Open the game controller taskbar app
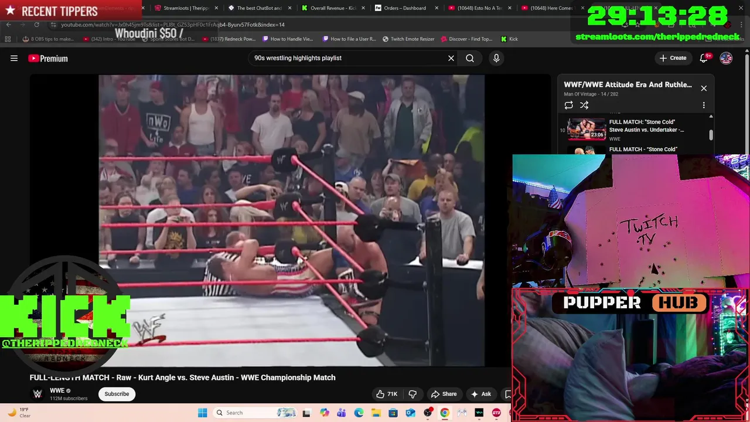Image resolution: width=750 pixels, height=422 pixels. tap(462, 413)
